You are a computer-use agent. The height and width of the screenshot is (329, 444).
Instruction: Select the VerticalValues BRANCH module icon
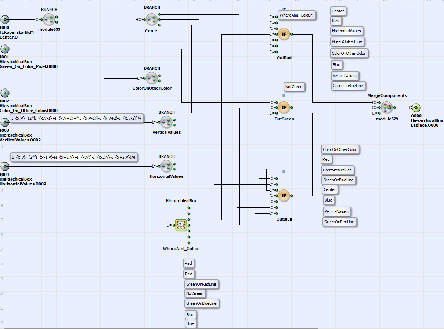click(166, 122)
